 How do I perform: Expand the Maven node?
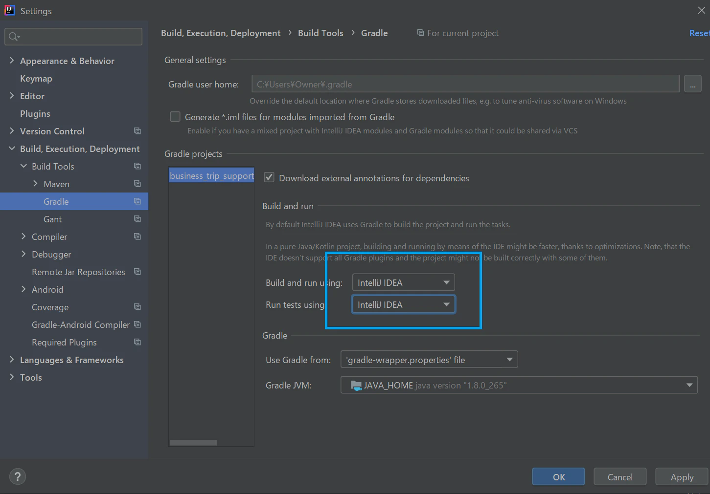point(35,184)
